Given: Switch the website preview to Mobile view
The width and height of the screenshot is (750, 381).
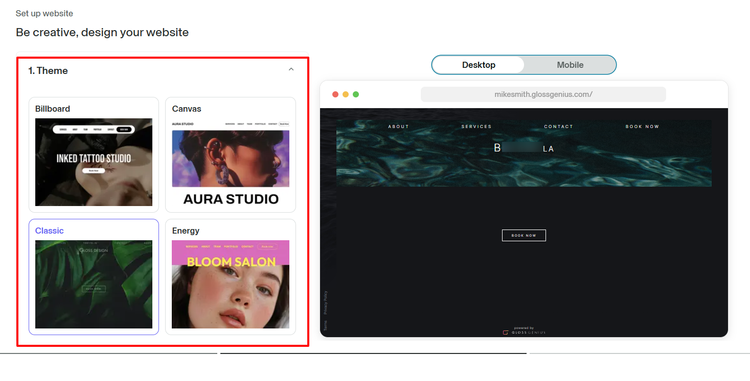Looking at the screenshot, I should (x=570, y=65).
